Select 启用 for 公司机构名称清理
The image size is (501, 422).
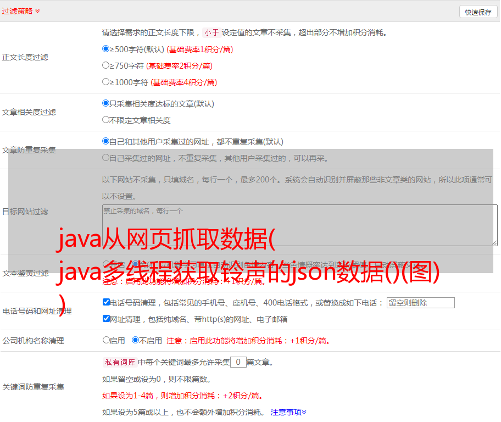click(106, 340)
